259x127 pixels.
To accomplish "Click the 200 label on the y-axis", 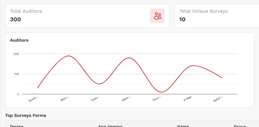I will point(16,54).
